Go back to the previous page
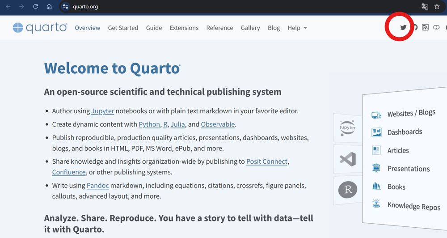Image resolution: width=447 pixels, height=238 pixels. tap(8, 6)
